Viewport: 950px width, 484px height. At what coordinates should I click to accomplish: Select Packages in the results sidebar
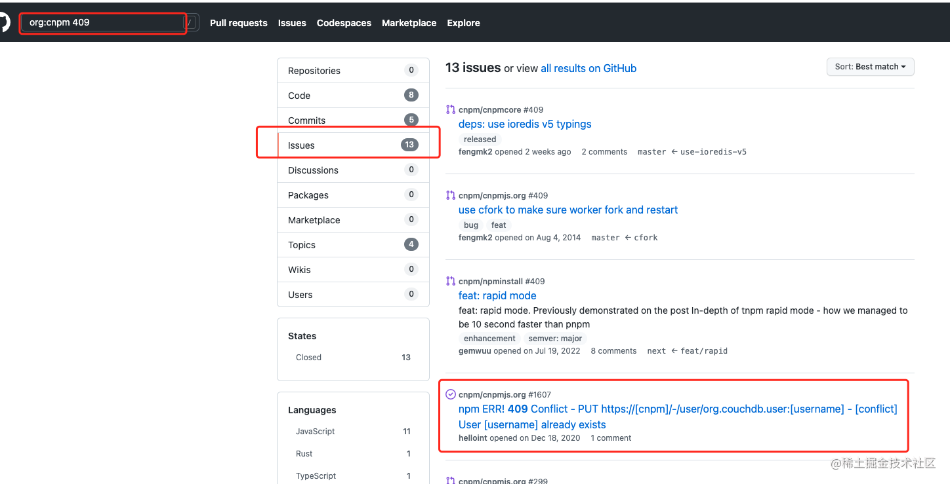click(x=353, y=195)
